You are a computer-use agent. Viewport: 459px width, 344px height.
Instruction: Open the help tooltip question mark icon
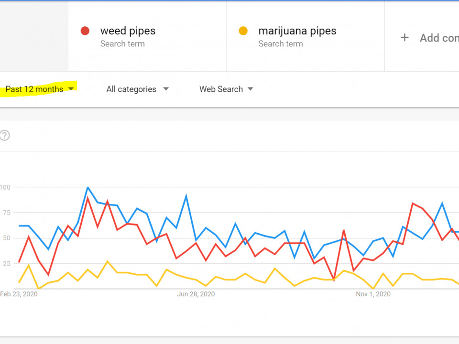(x=5, y=136)
